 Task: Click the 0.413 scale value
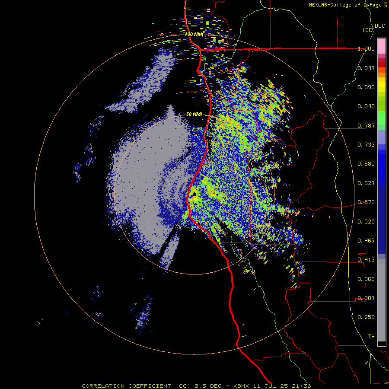(366, 260)
